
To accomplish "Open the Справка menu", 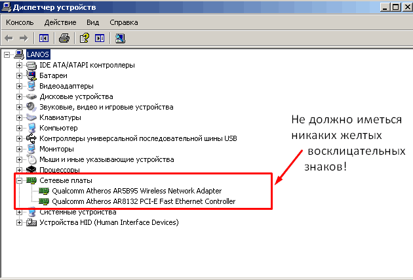I will 124,22.
